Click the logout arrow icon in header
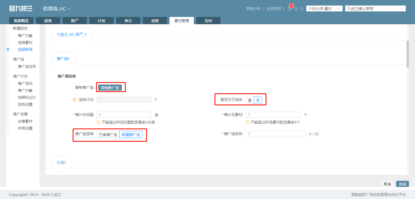Screen dimensions: 415x199 click(302, 9)
